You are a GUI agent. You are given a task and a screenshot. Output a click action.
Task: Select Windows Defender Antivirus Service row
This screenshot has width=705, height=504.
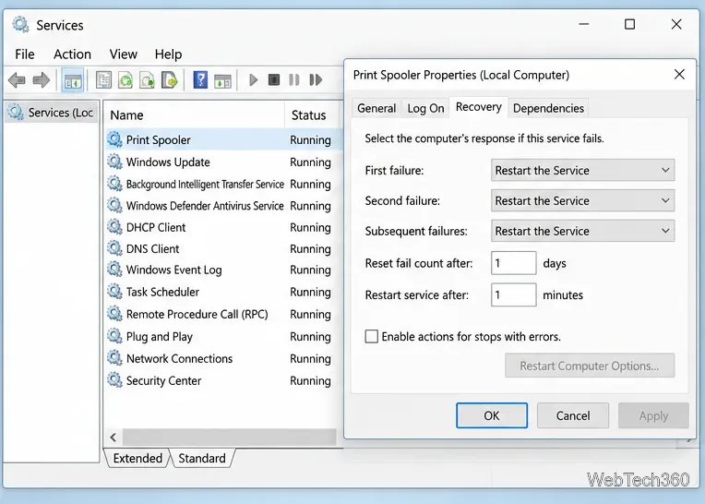tap(222, 206)
